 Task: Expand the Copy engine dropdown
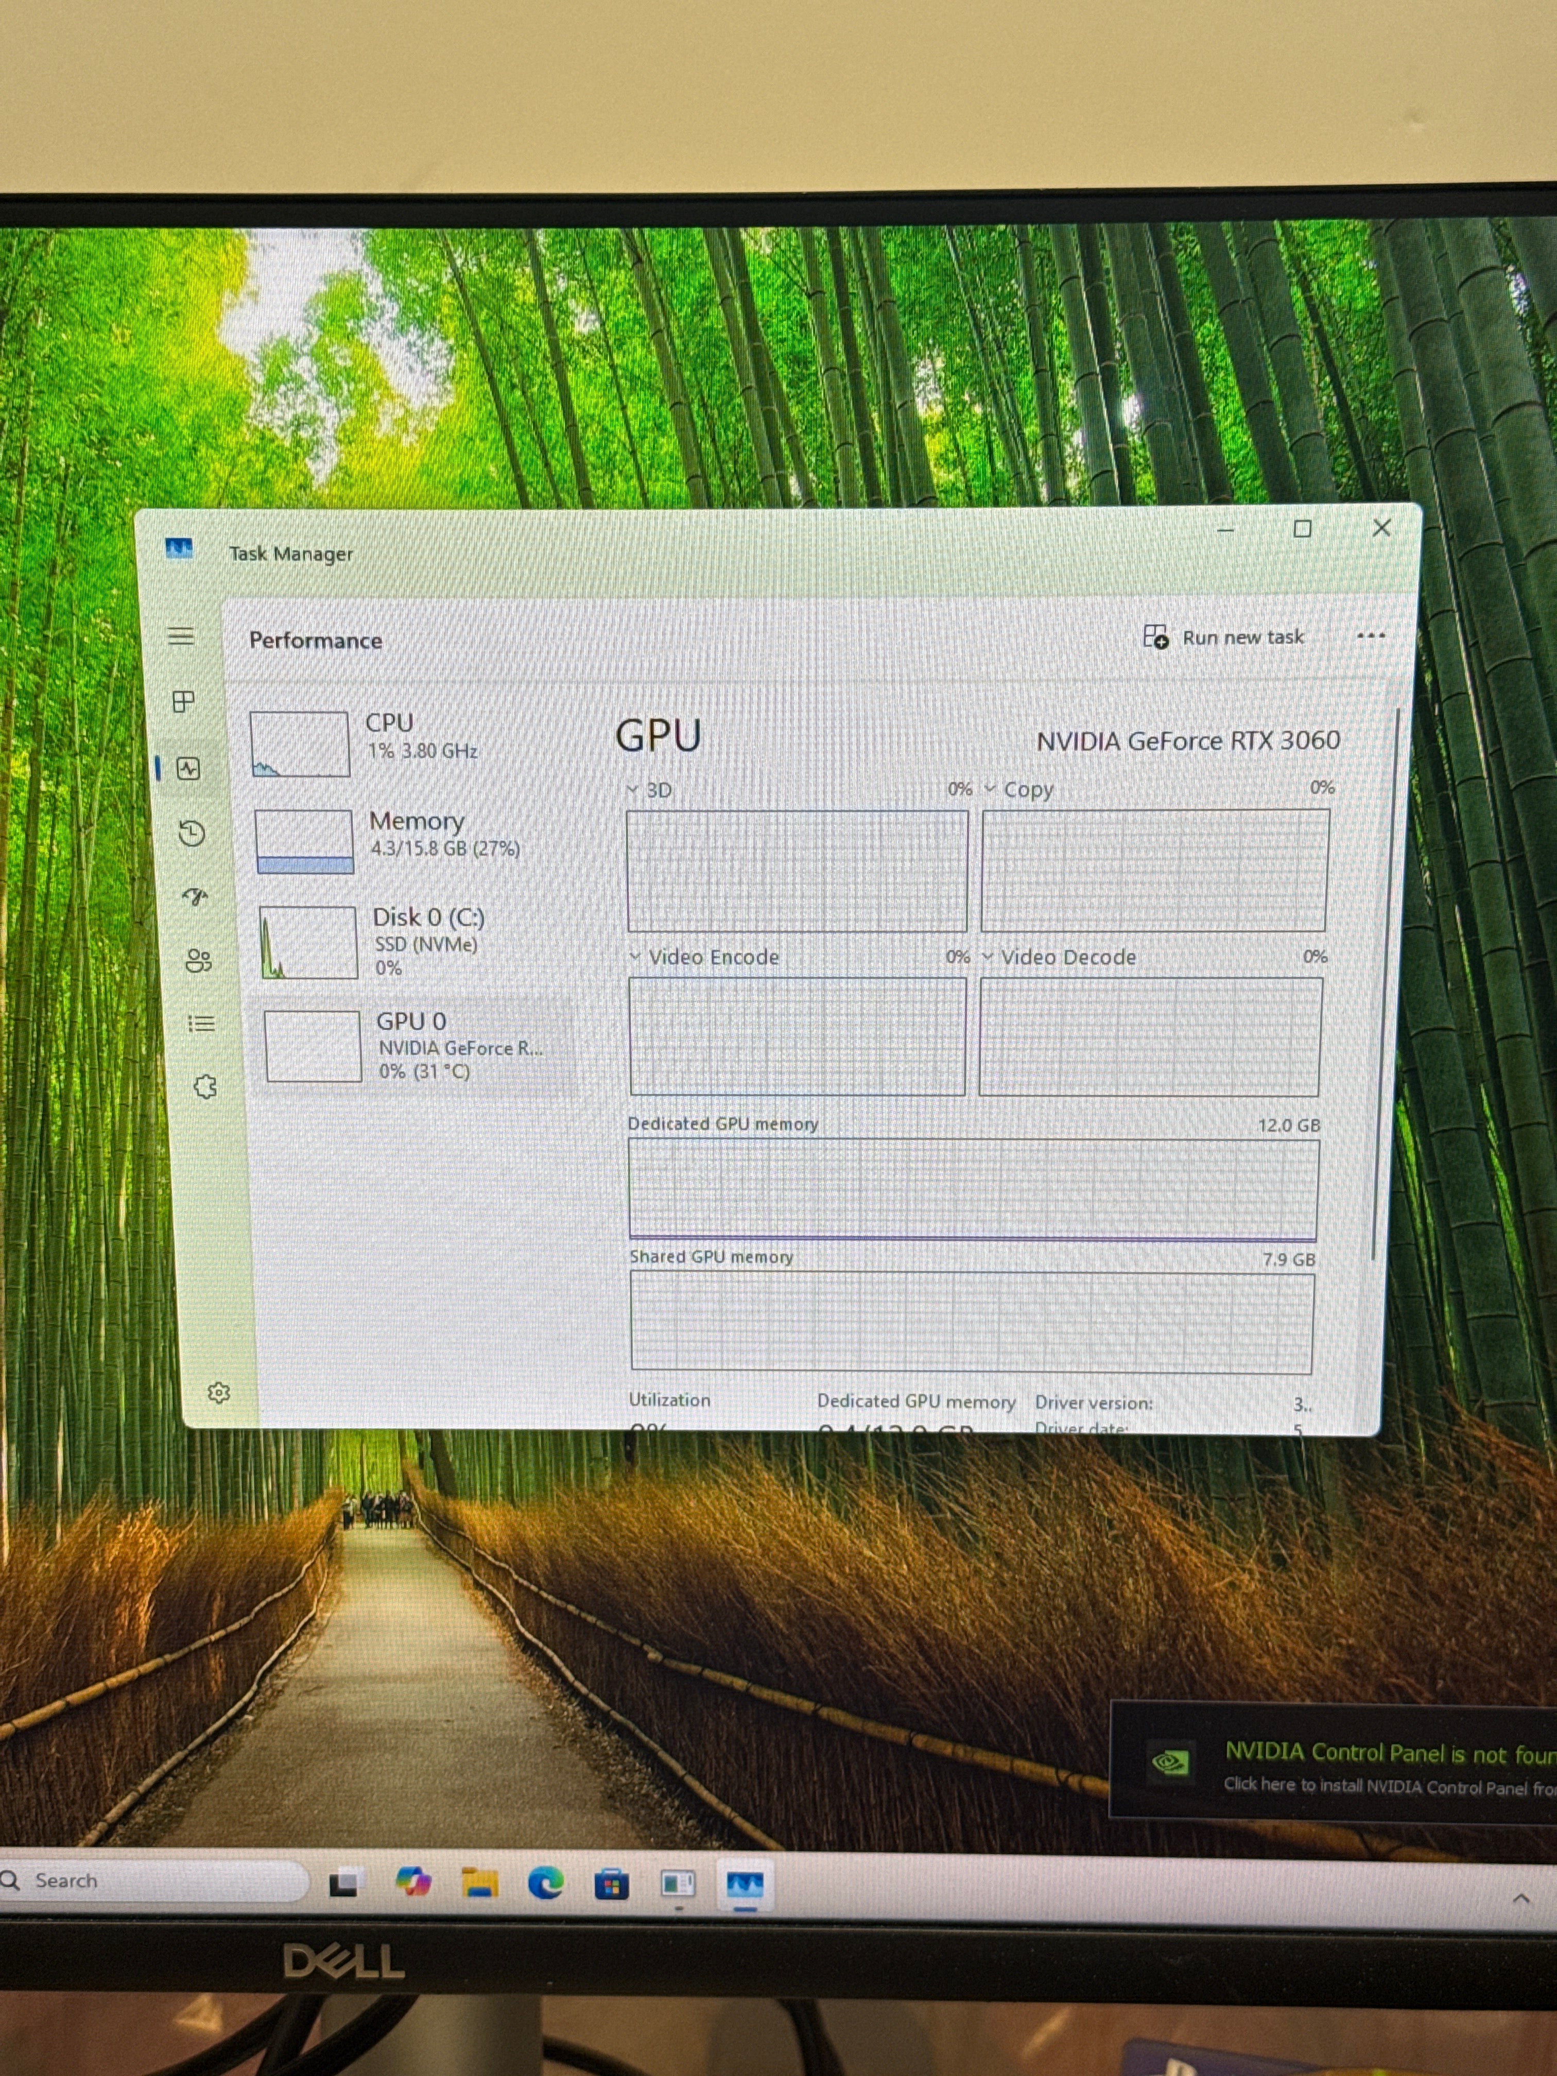tap(1019, 789)
